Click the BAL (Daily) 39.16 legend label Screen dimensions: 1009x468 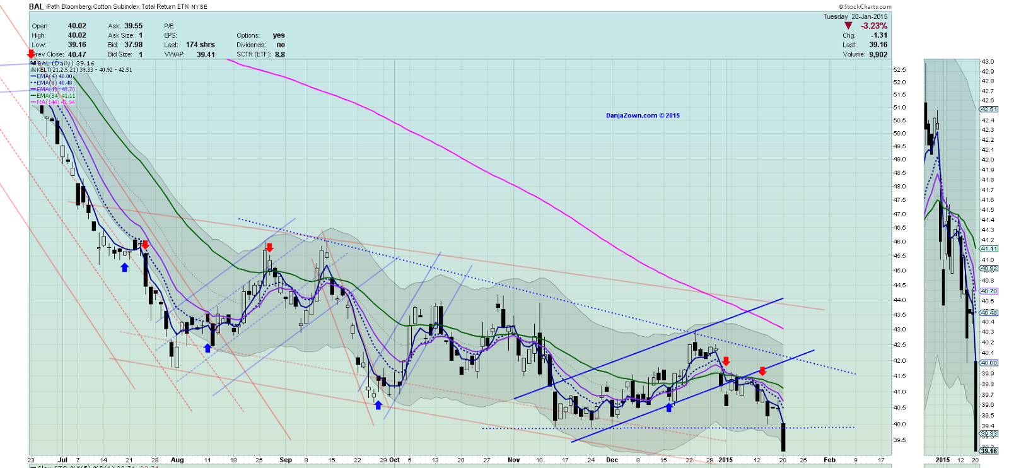coord(66,63)
